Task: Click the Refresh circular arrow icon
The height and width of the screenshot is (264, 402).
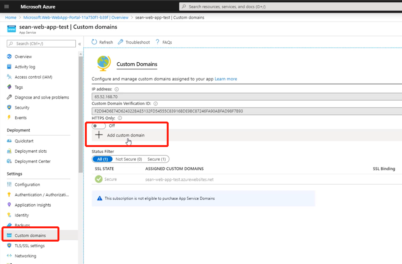Action: (94, 42)
